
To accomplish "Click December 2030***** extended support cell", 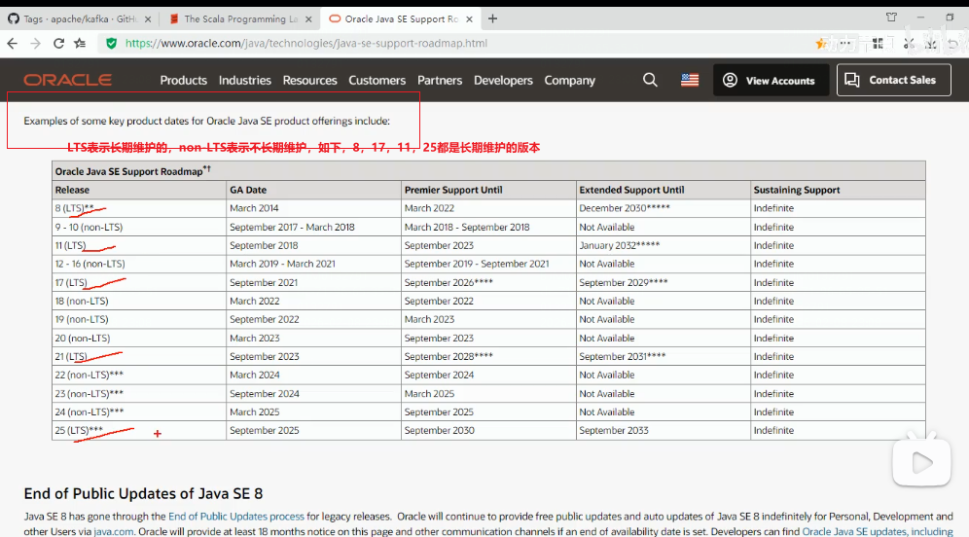I will 664,208.
